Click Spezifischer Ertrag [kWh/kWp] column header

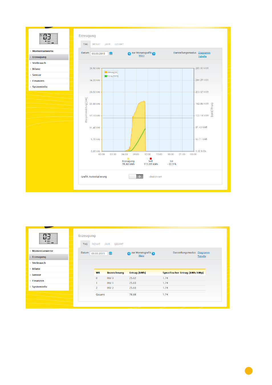183,273
